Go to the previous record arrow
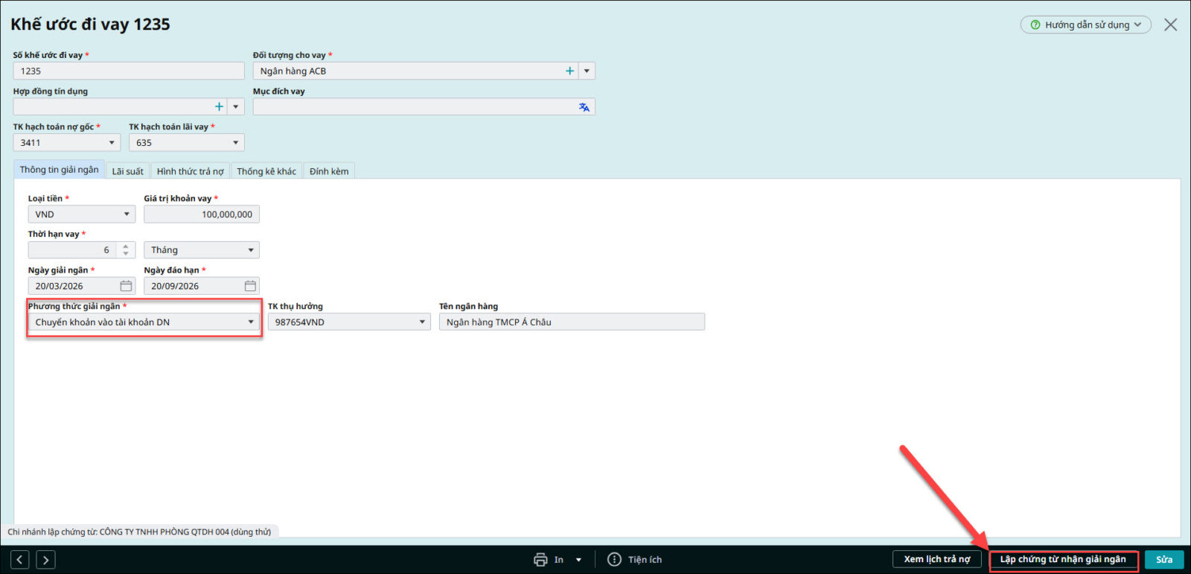 pos(20,560)
